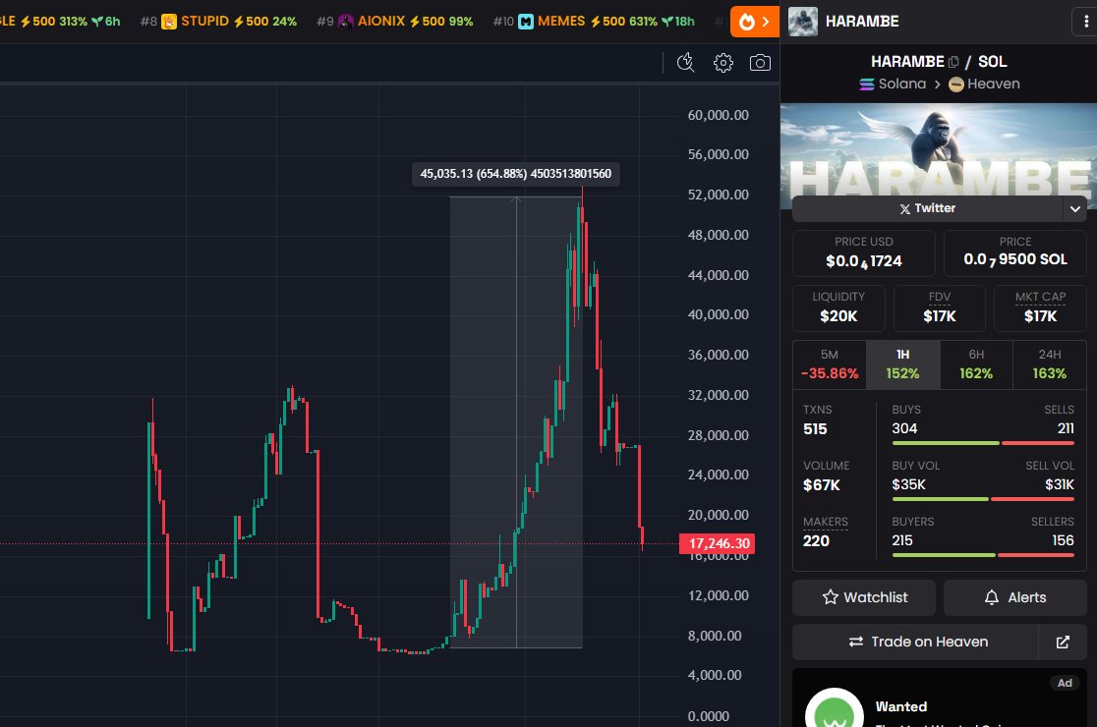The width and height of the screenshot is (1097, 727).
Task: Click the AIONIX trending token
Action: click(x=394, y=22)
